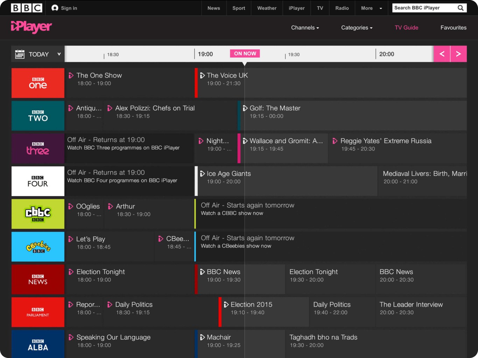Screen dimensions: 478x358
Task: Click play icon beside Speaking Our Language
Action: pos(71,337)
